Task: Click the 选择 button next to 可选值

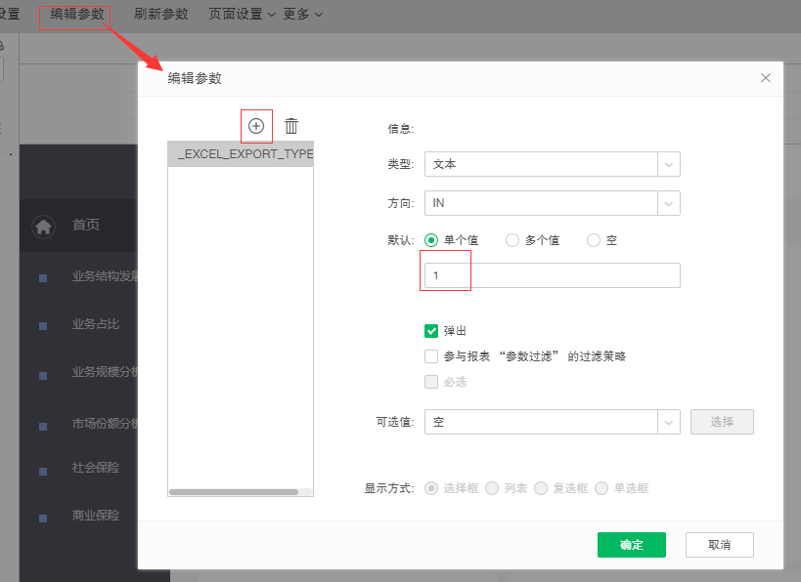Action: click(x=722, y=421)
